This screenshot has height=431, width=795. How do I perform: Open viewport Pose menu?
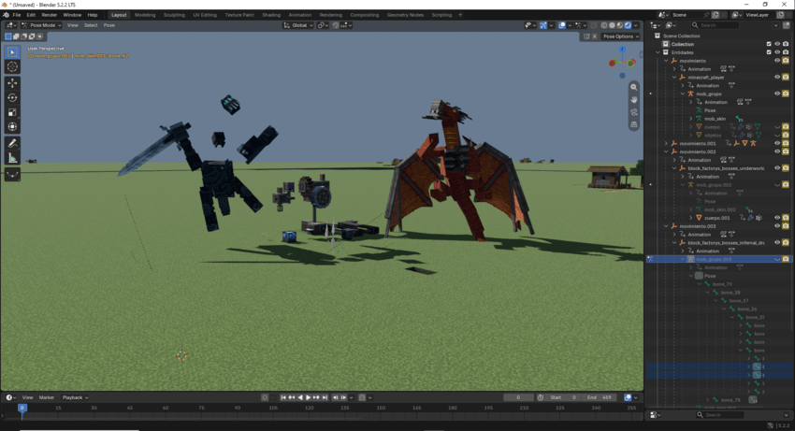pyautogui.click(x=109, y=25)
